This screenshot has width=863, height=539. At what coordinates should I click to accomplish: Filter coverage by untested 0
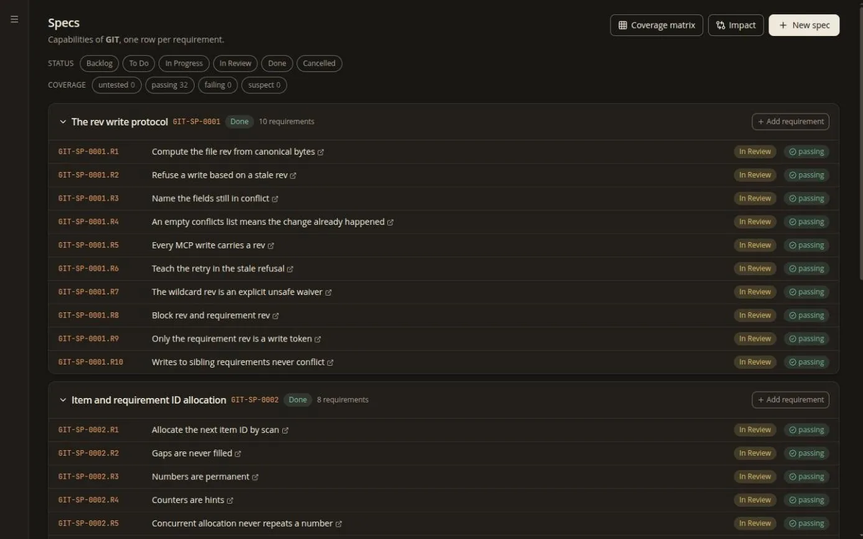pyautogui.click(x=117, y=85)
